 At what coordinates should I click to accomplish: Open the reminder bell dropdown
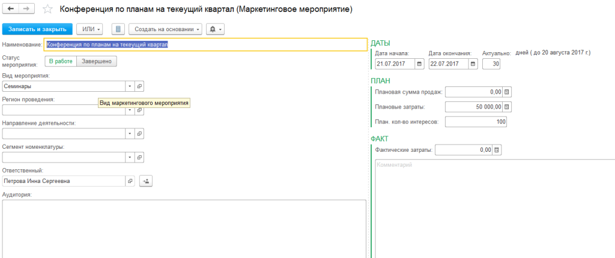[x=215, y=29]
